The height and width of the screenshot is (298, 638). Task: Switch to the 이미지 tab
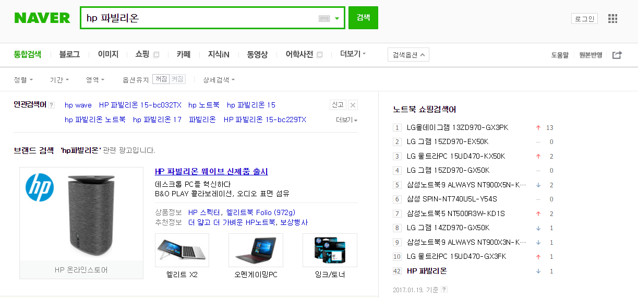click(x=108, y=54)
